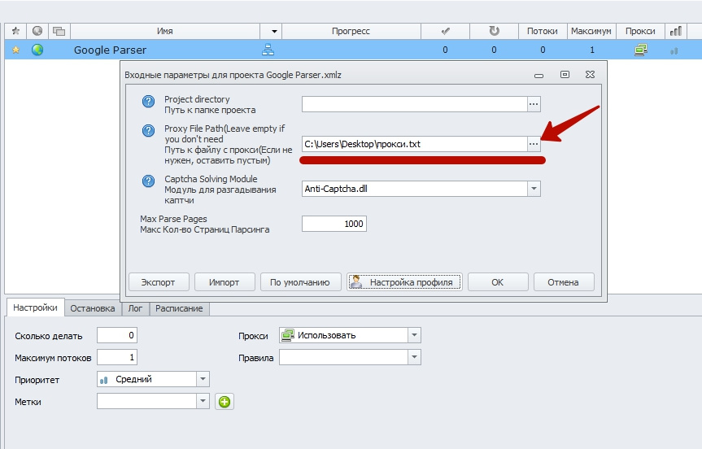This screenshot has width=702, height=449.
Task: Click the help icon beside Captcha Solving Module
Action: (148, 181)
